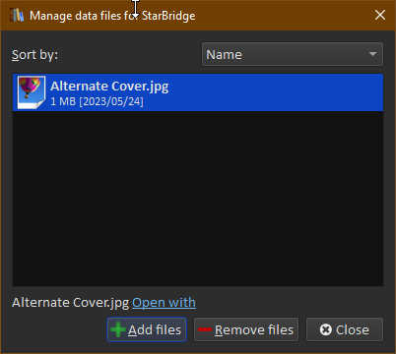Click the green plus icon on Add files
396x354 pixels.
[x=118, y=329]
